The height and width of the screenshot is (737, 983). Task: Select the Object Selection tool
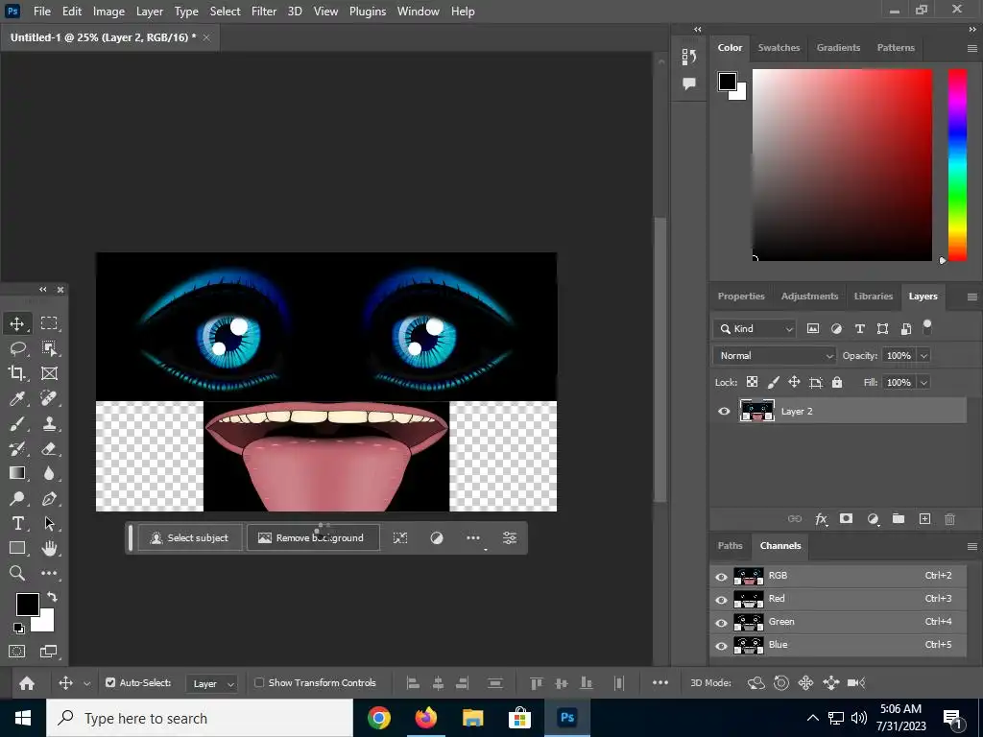pos(49,348)
